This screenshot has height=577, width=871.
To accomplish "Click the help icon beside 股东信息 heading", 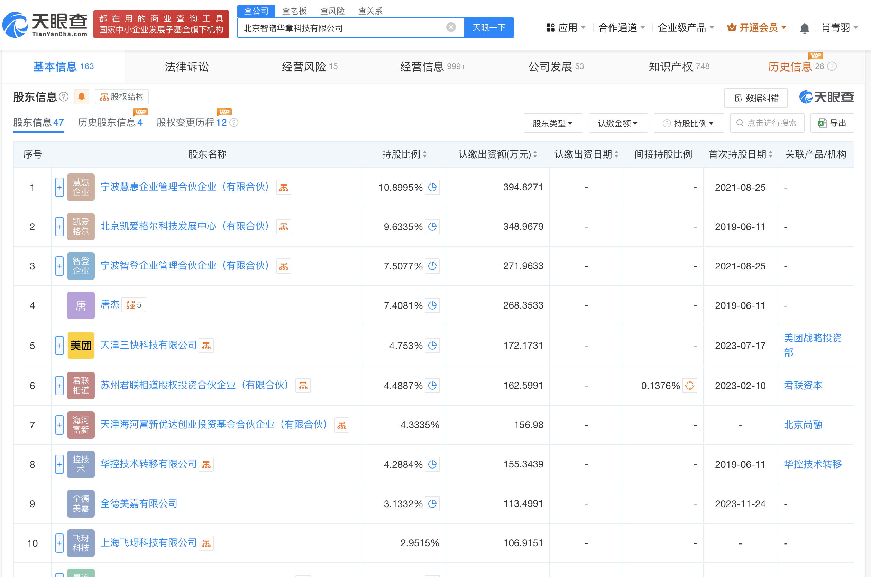I will (x=64, y=97).
